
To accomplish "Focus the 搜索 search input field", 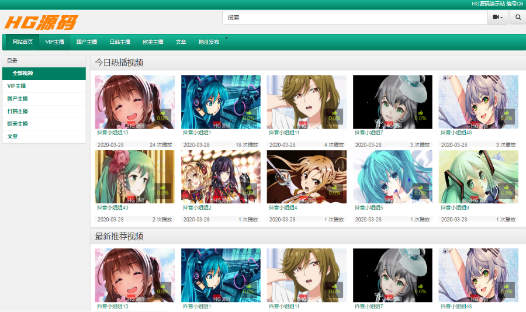I will point(355,18).
